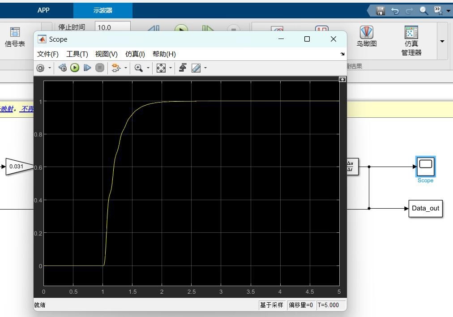The image size is (453, 317).
Task: Click the T=5.000 status bar field
Action: pos(330,305)
